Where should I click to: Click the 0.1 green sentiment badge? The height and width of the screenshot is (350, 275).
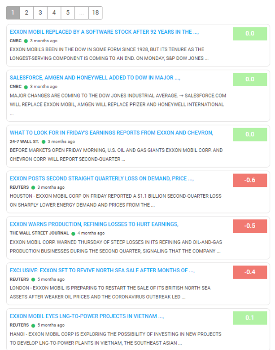pyautogui.click(x=250, y=318)
